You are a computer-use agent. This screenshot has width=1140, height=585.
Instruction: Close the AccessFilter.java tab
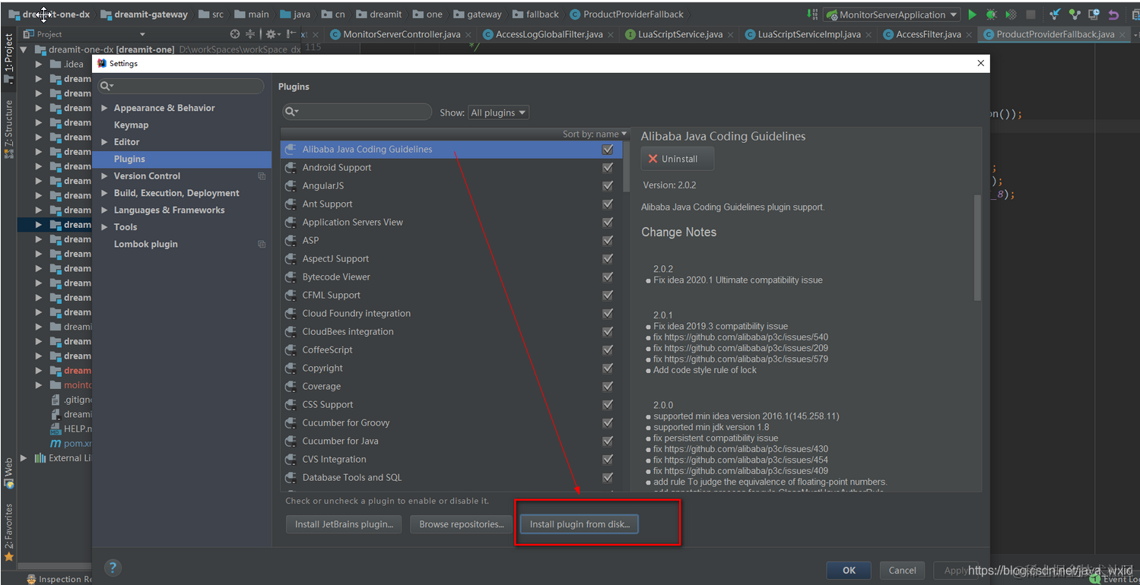(x=970, y=34)
